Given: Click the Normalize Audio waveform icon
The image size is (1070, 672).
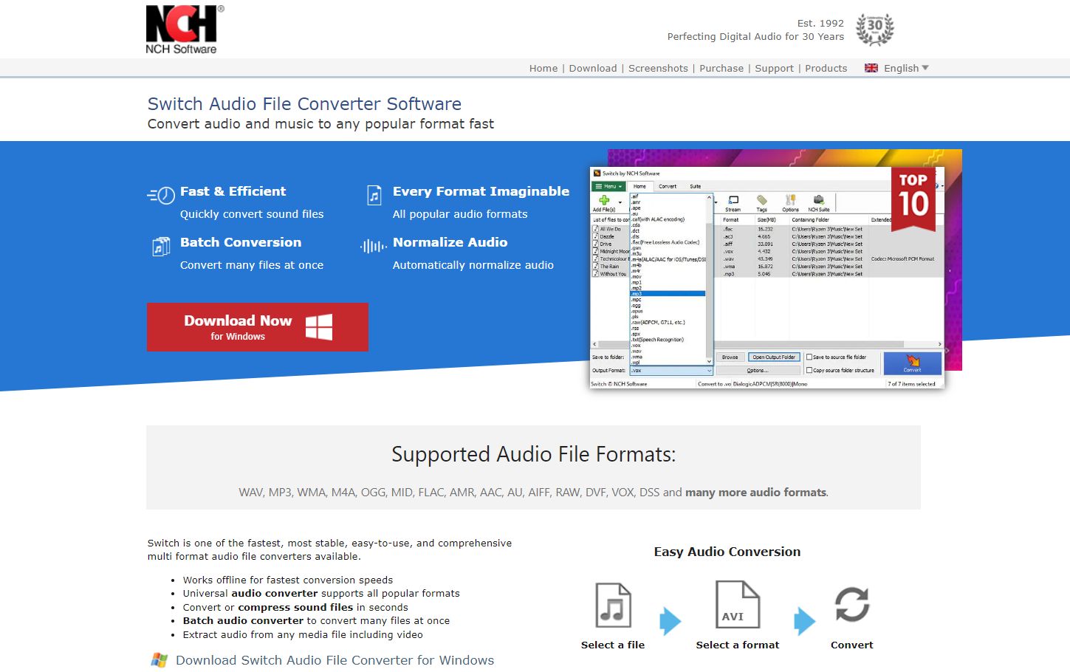Looking at the screenshot, I should tap(374, 246).
